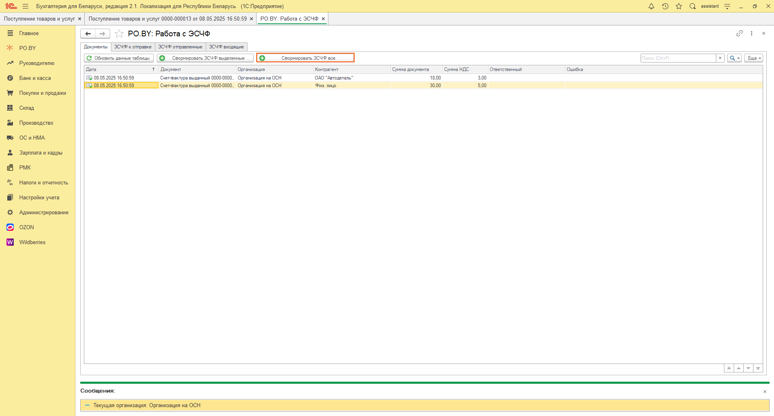Screen dimensions: 774x416
Task: Open the OZON section
Action: pyautogui.click(x=27, y=227)
